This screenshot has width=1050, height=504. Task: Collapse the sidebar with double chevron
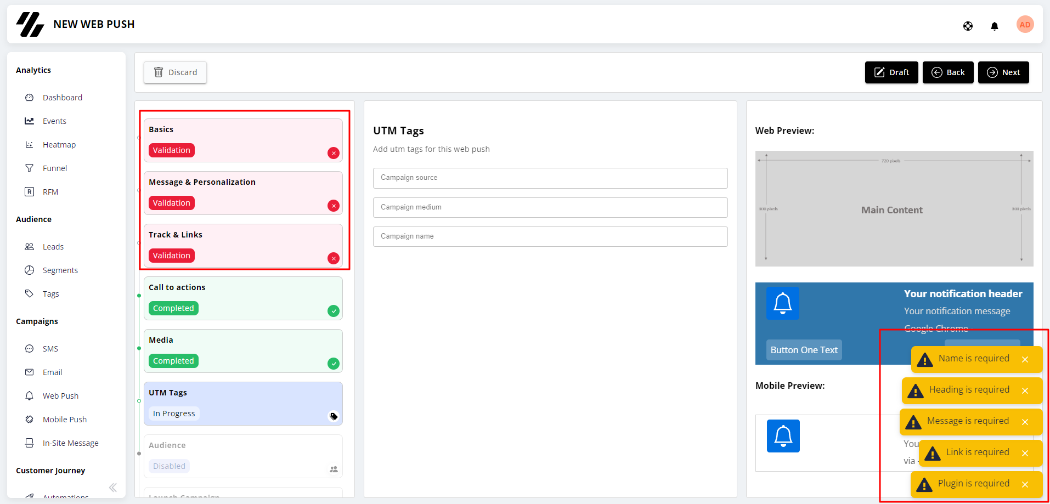[x=113, y=488]
